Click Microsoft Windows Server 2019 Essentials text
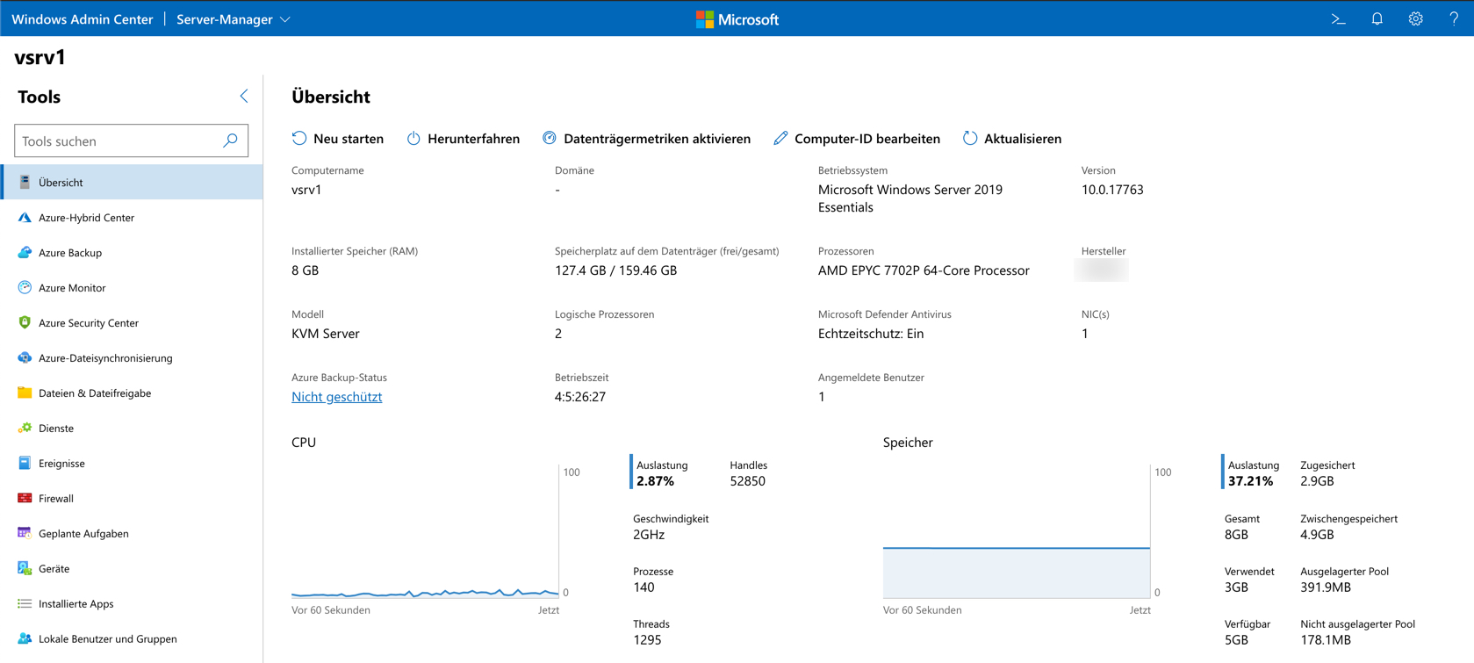Image resolution: width=1474 pixels, height=663 pixels. [910, 198]
